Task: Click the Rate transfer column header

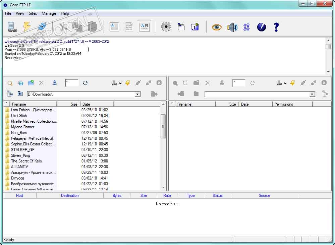Action: [x=167, y=196]
